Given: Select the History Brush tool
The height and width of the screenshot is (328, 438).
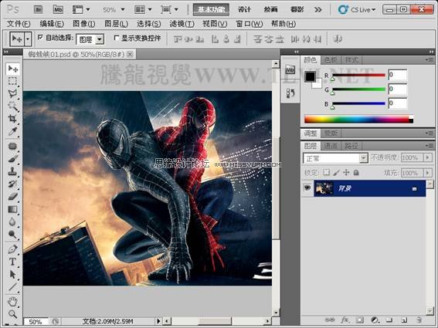Looking at the screenshot, I should click(x=12, y=184).
